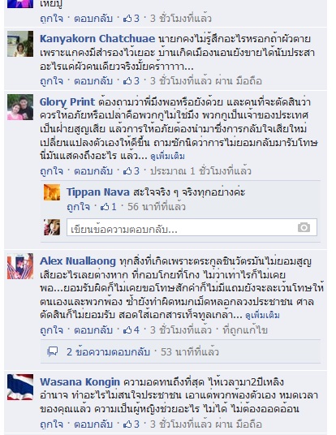336x435 pixels.
Task: View edit history via ที่ถูกแก้ไข link
Action: tap(245, 330)
